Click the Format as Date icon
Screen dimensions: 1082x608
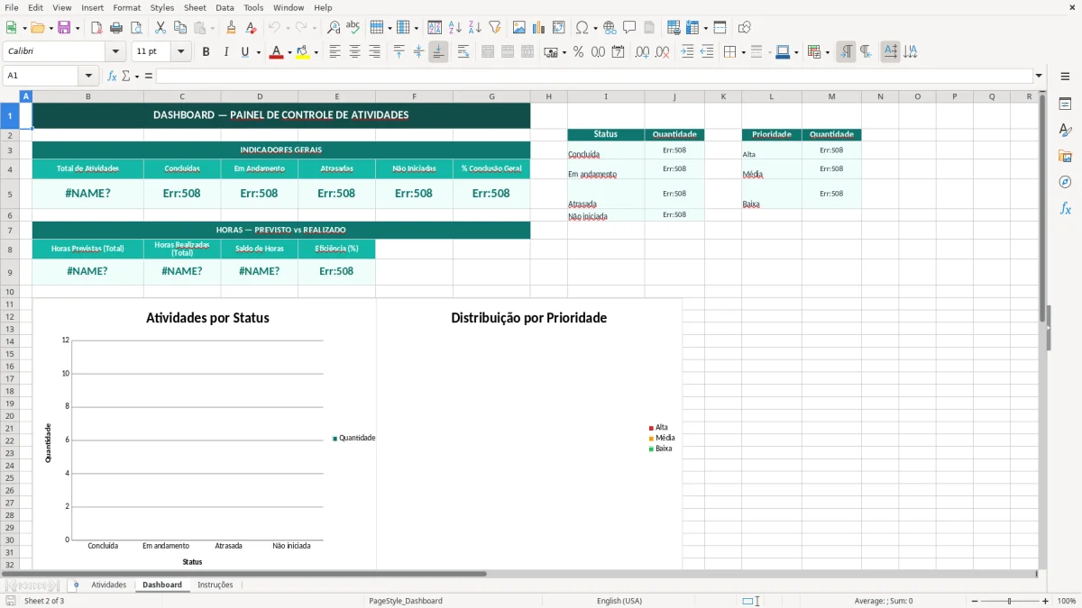619,52
